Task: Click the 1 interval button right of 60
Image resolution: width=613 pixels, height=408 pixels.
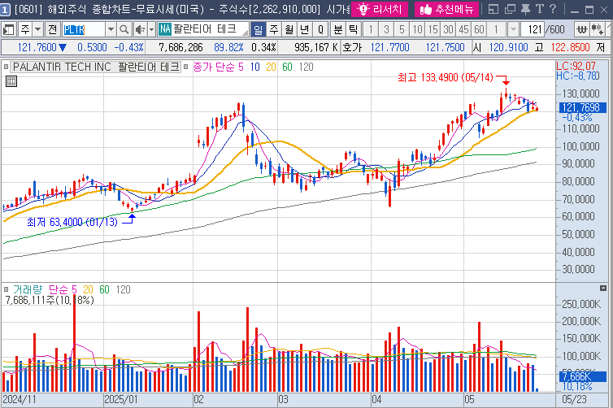Action: 496,29
